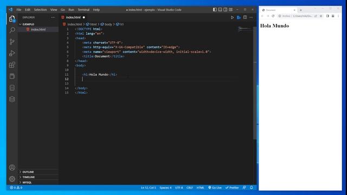Open Explorer Views and More Actions ellipsis
The width and height of the screenshot is (347, 195).
53,17
